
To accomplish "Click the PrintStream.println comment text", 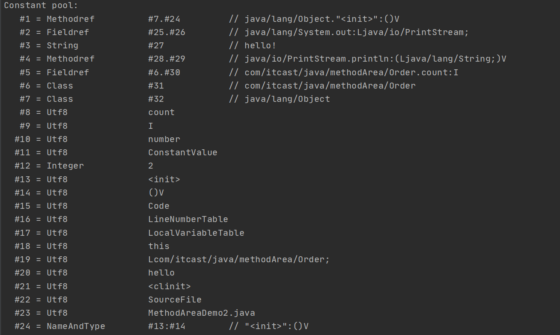I will 375,59.
